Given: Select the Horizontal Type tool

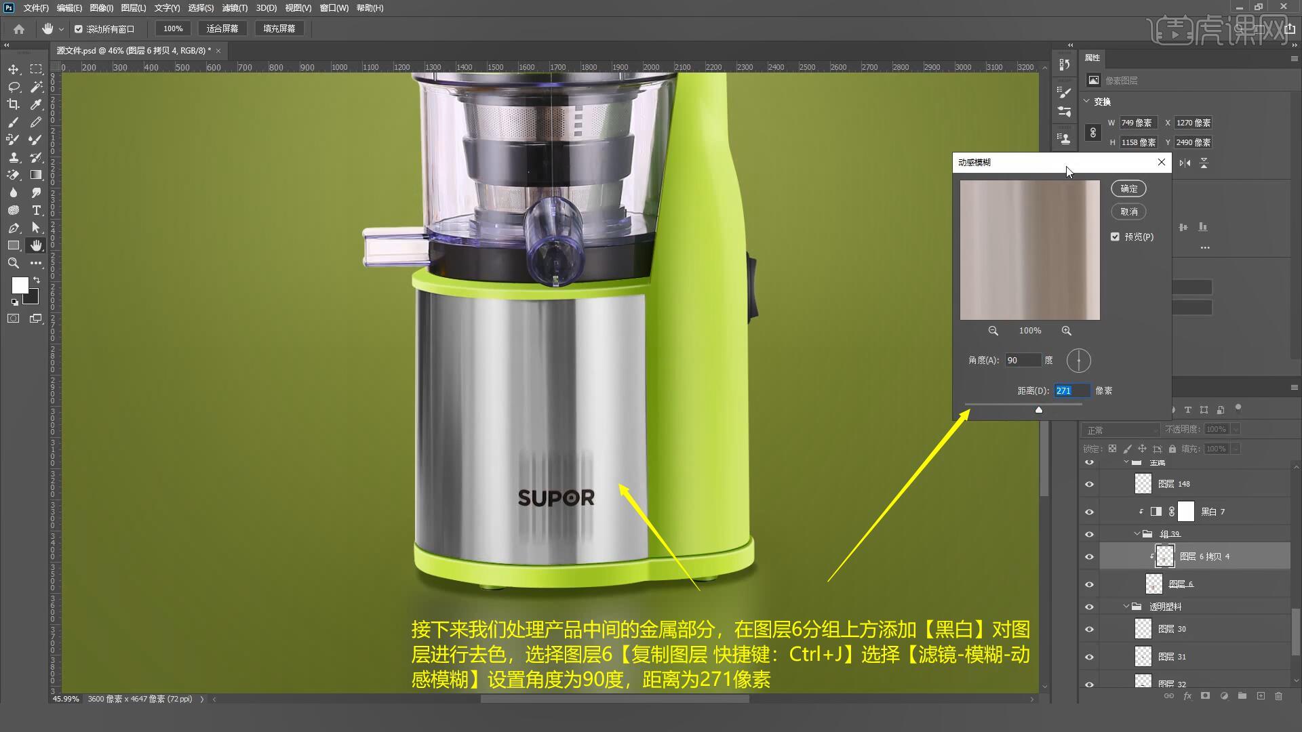Looking at the screenshot, I should tap(36, 210).
